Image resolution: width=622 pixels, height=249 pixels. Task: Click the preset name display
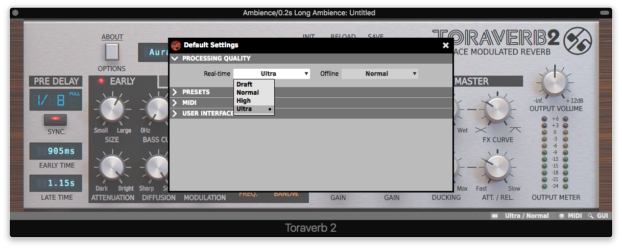[153, 52]
